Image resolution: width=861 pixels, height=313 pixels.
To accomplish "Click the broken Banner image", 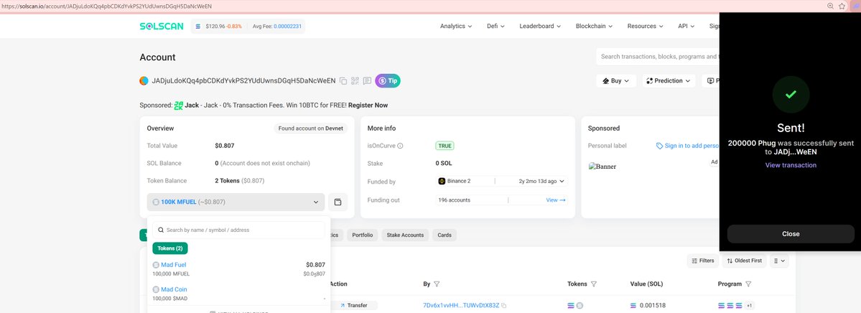I will tap(602, 167).
